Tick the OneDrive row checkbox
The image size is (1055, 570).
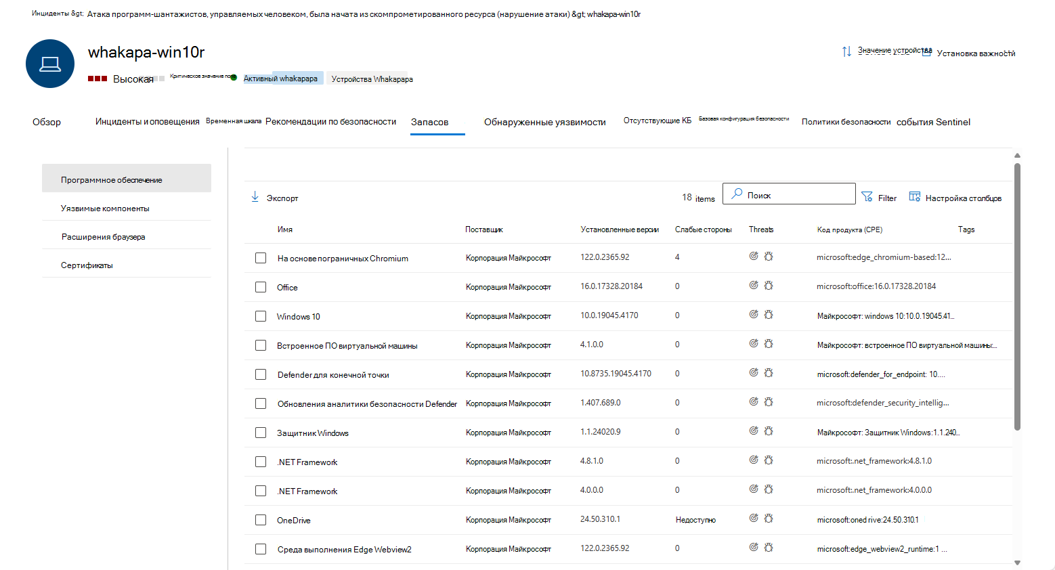click(x=261, y=520)
